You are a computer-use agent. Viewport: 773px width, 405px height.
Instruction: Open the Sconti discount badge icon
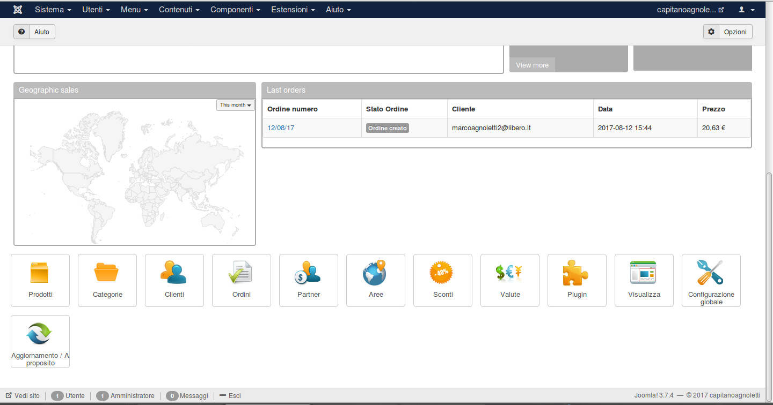tap(443, 273)
